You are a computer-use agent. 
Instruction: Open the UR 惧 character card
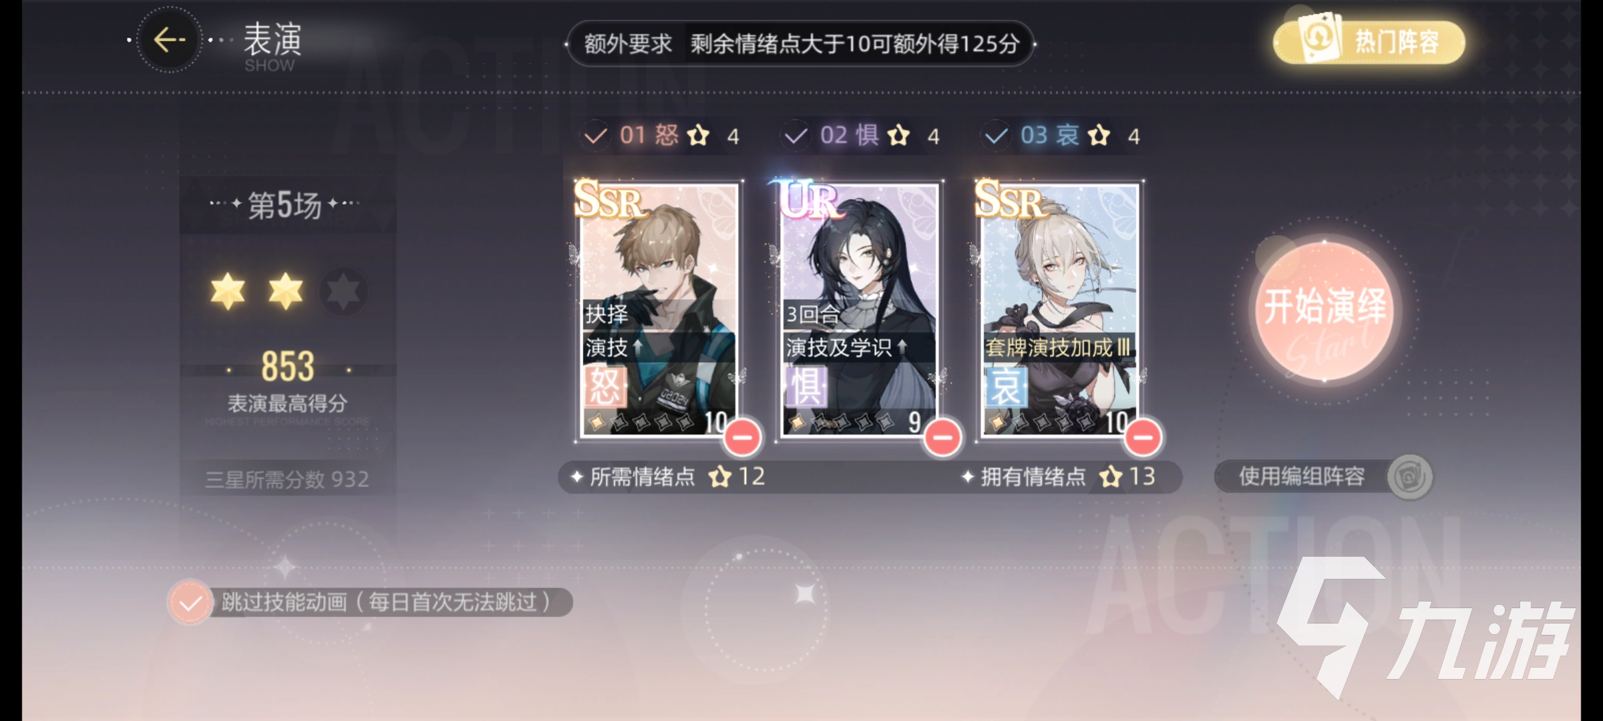[859, 310]
